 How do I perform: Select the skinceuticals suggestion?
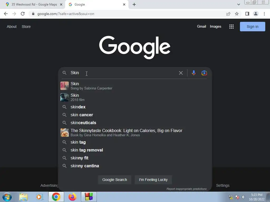135,123
